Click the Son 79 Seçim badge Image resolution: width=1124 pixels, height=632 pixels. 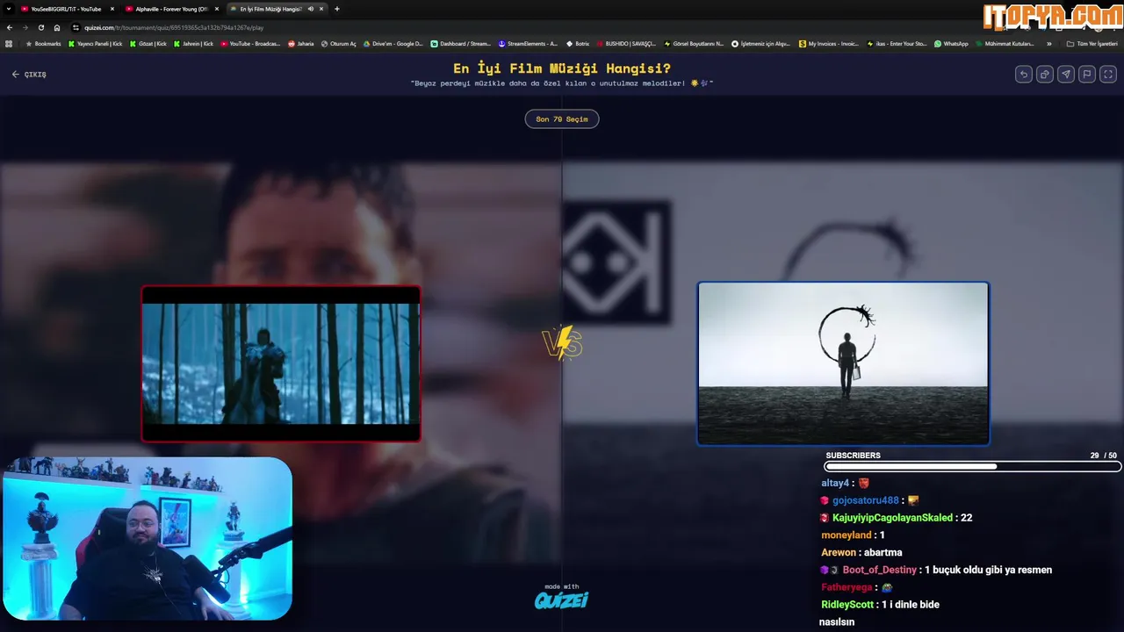(562, 118)
